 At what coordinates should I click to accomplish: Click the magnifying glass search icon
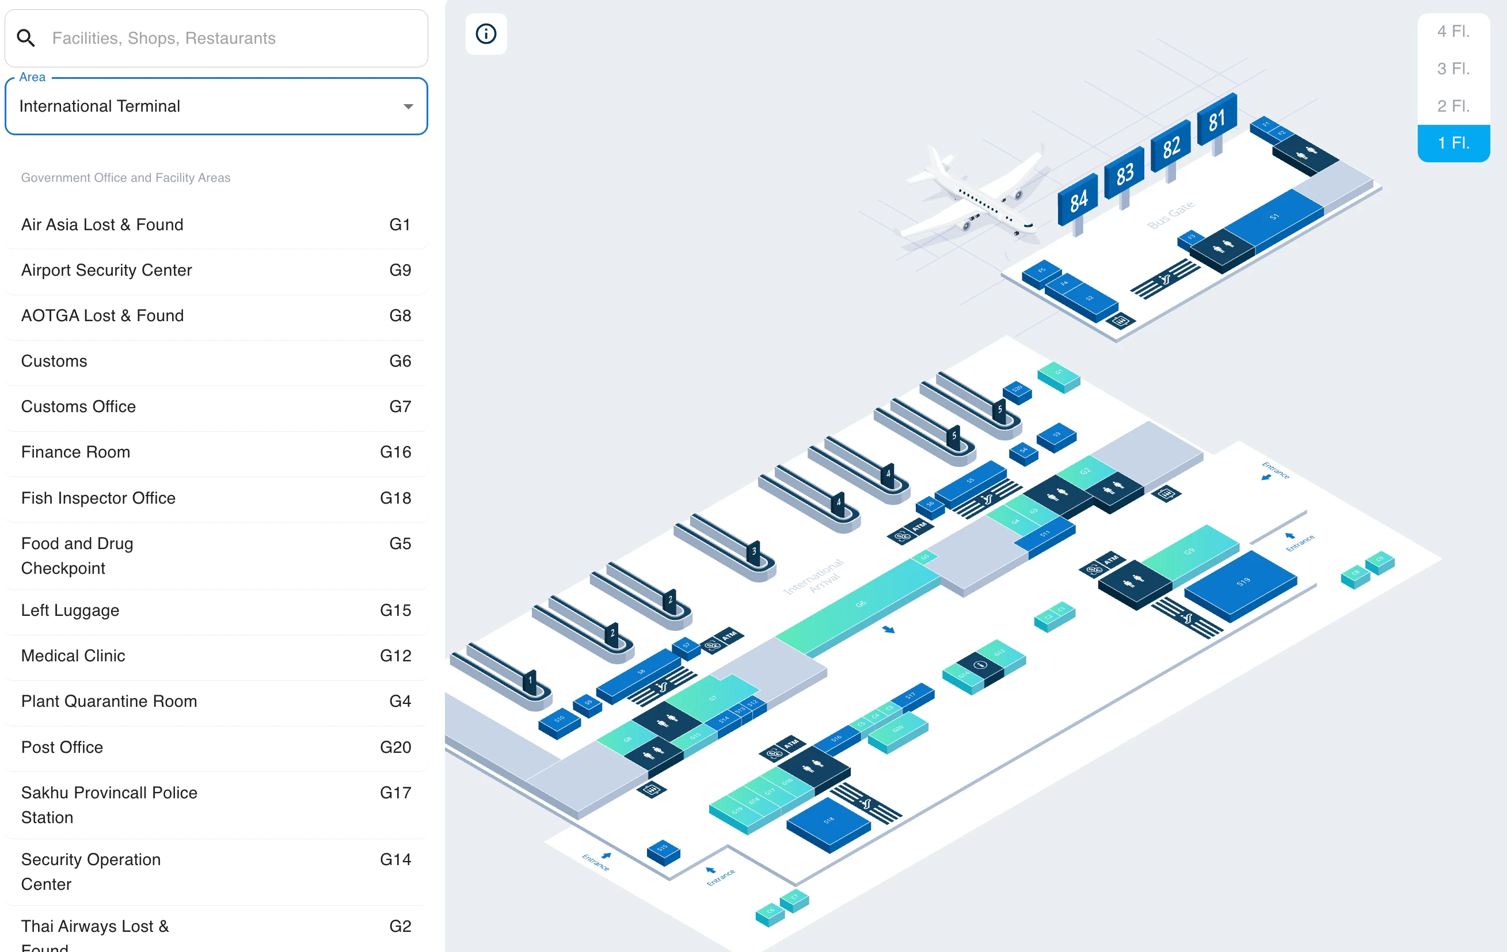(x=26, y=38)
